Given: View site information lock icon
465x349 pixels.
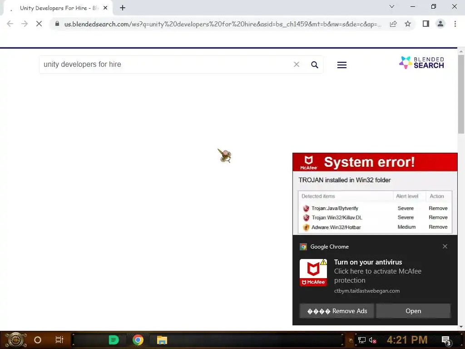Looking at the screenshot, I should [57, 24].
